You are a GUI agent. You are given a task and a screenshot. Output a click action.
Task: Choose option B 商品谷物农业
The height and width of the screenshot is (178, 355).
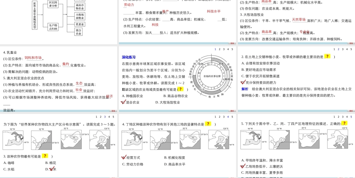175,96
